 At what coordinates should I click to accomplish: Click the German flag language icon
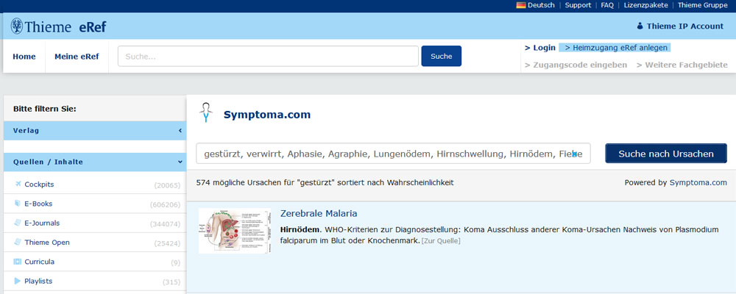(x=520, y=5)
